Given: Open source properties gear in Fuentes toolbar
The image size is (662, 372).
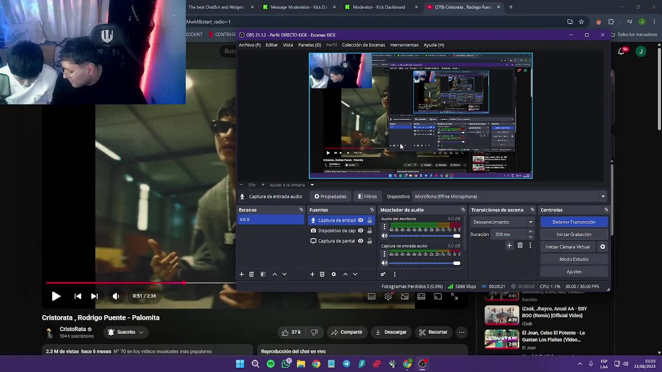Looking at the screenshot, I should 334,274.
